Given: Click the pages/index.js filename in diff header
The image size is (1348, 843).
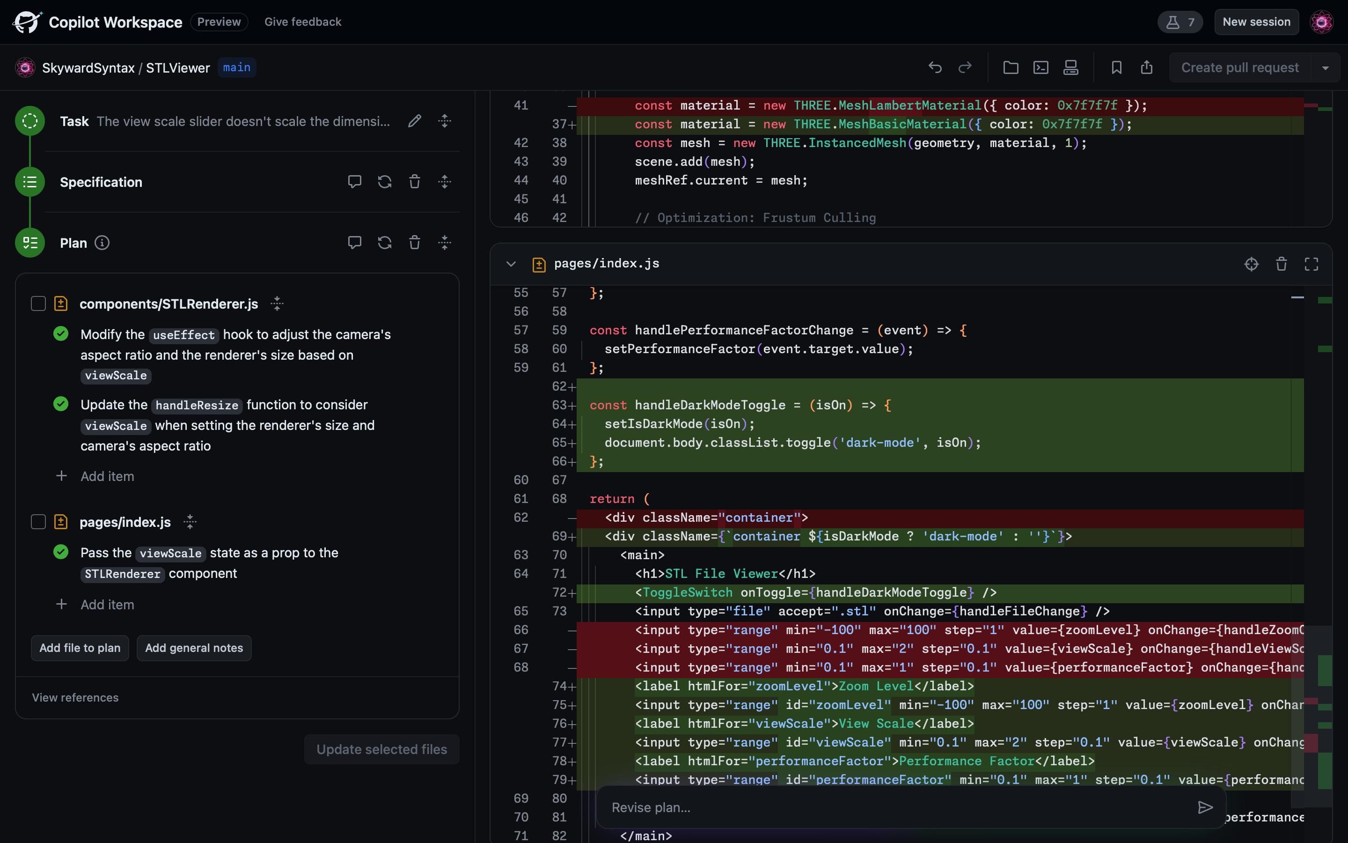Looking at the screenshot, I should coord(607,263).
